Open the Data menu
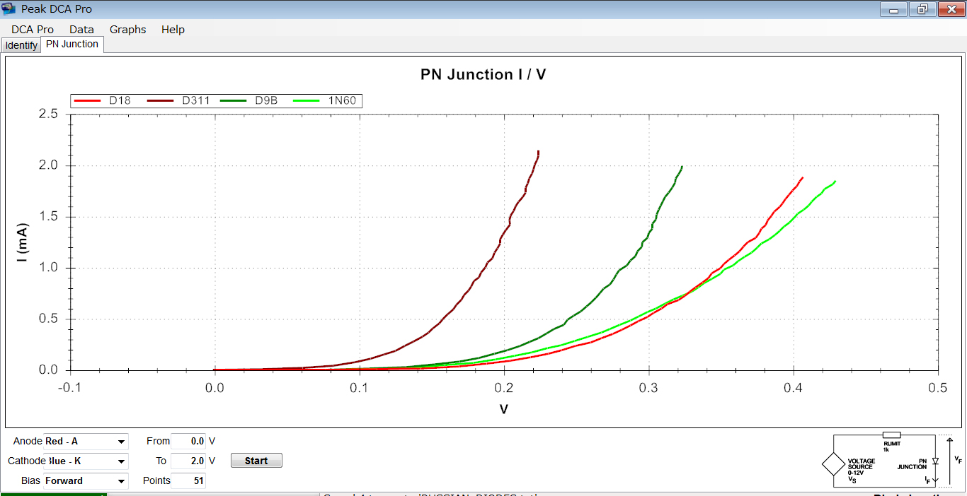967x496 pixels. (81, 29)
